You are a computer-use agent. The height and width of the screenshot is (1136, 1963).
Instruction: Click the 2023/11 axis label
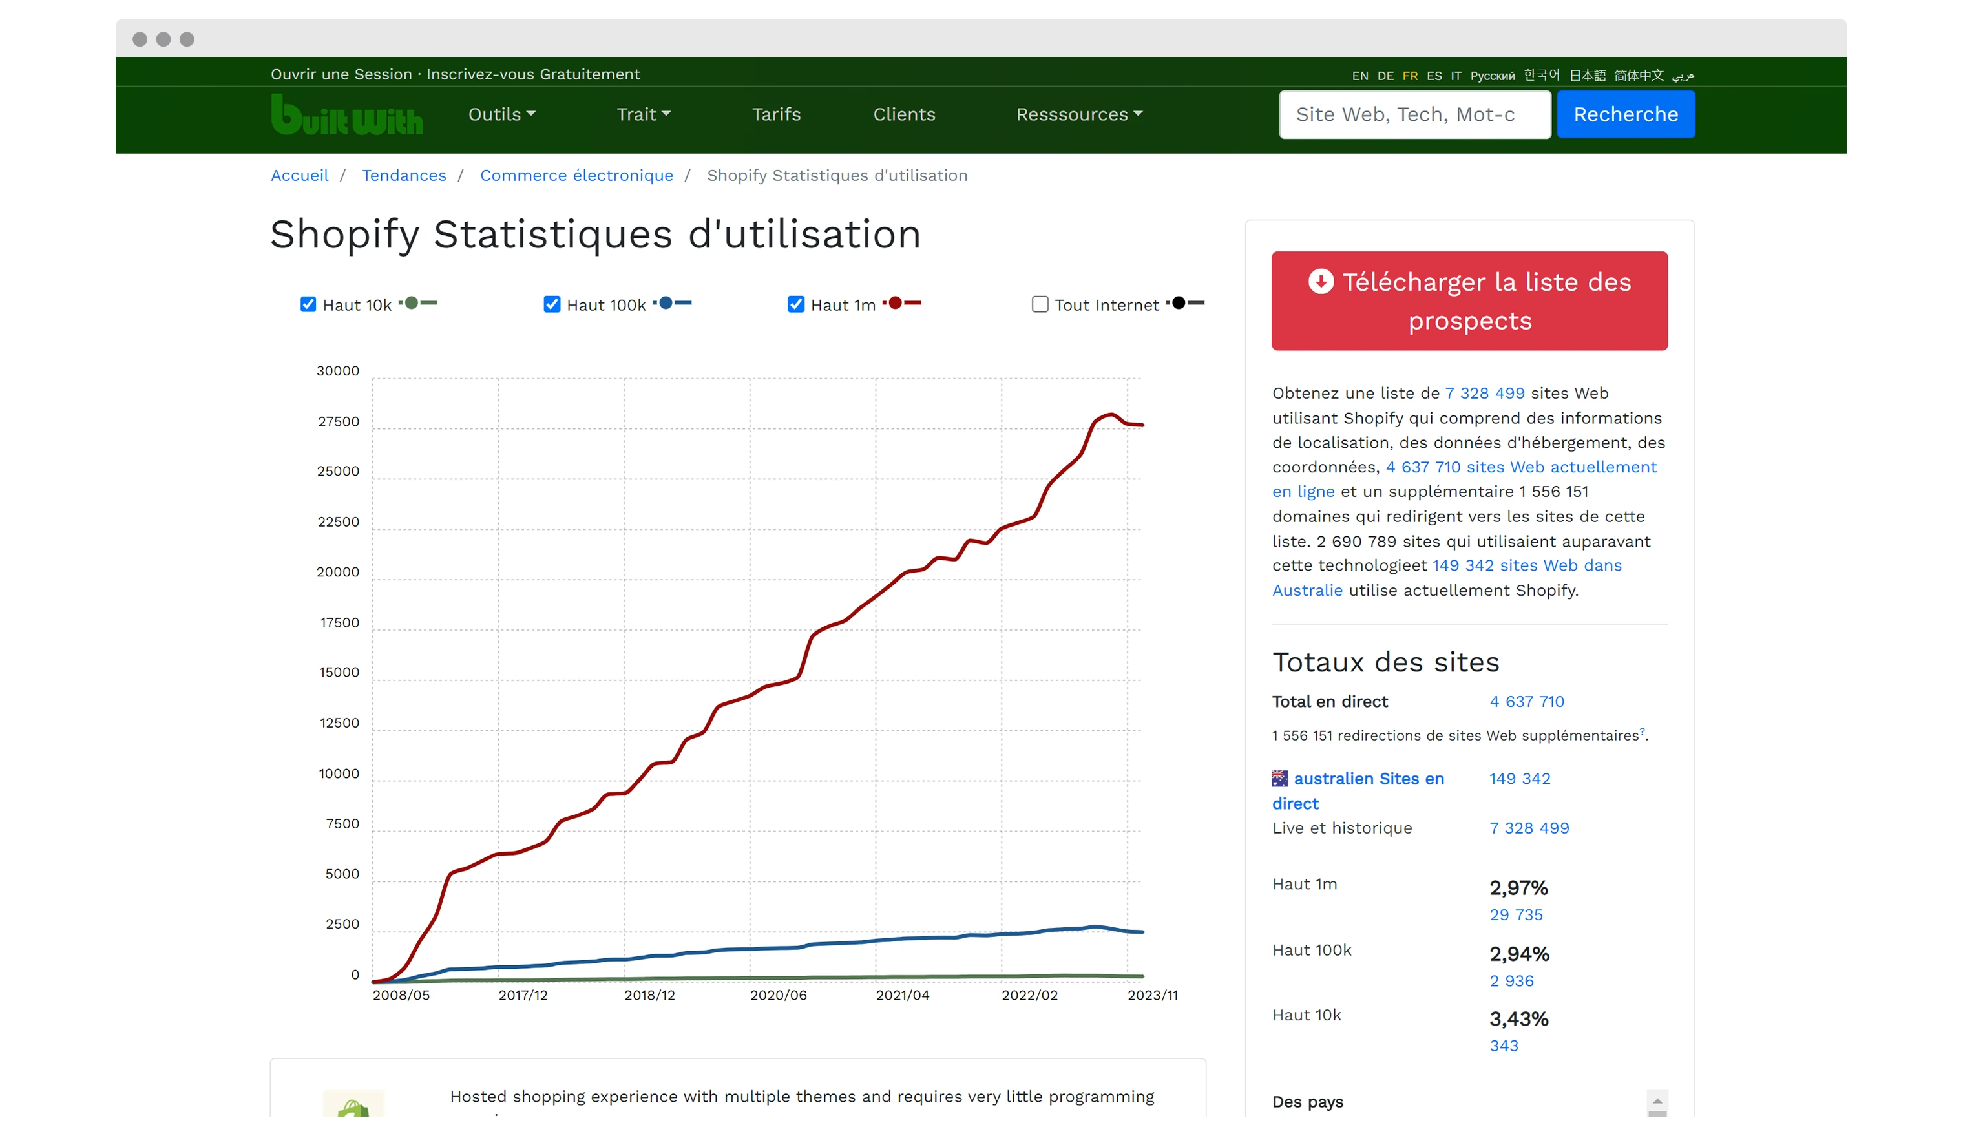tap(1152, 995)
